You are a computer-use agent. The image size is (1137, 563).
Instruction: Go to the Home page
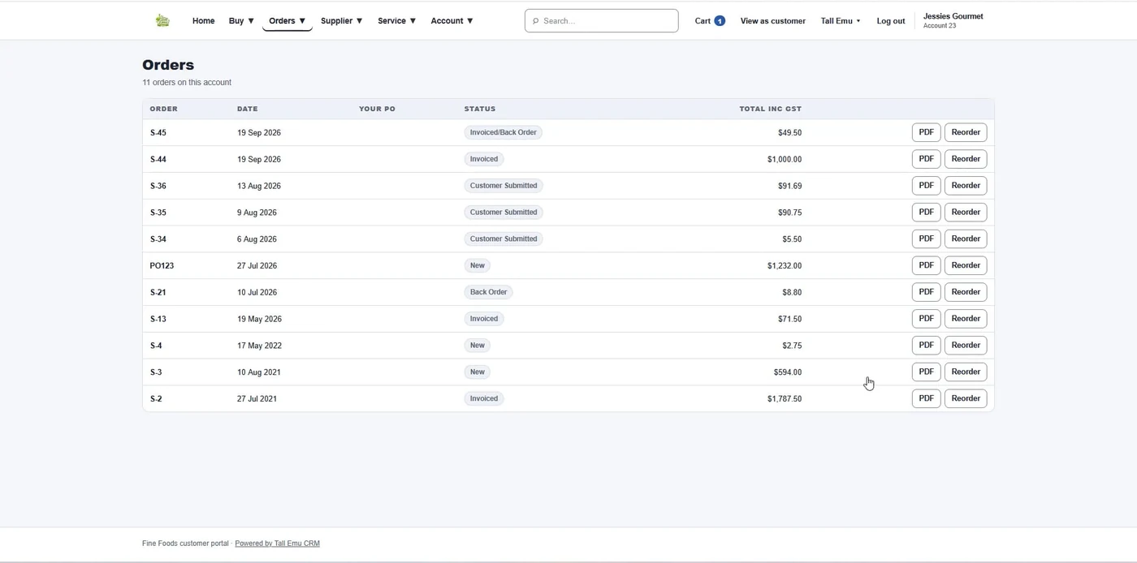click(203, 21)
